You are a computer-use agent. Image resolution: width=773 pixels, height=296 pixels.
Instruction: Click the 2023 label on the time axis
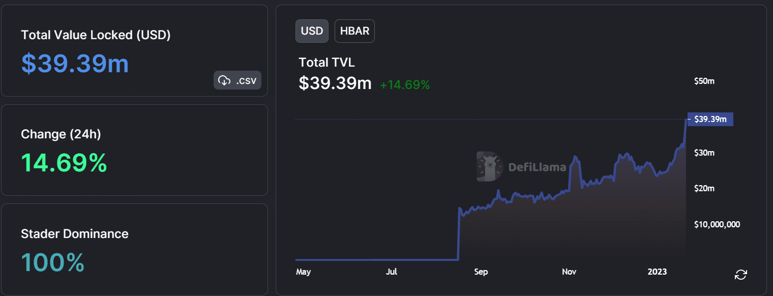pos(657,272)
